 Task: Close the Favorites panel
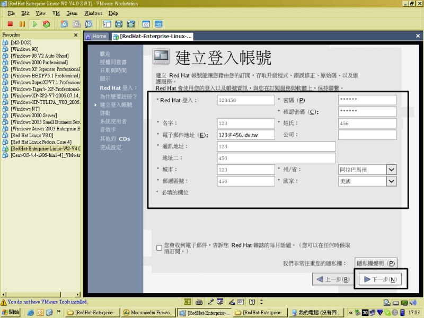point(76,35)
